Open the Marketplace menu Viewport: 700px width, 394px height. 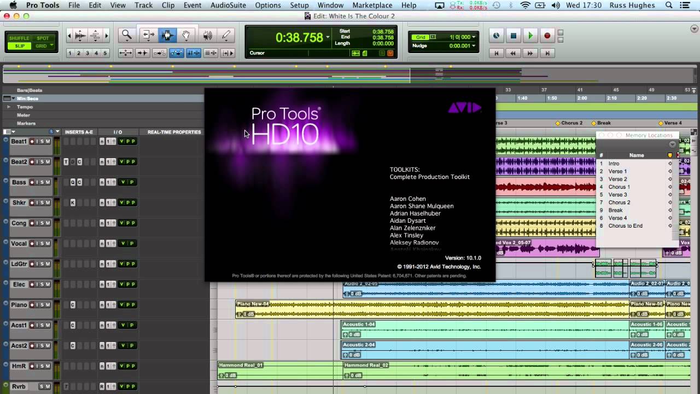click(x=372, y=5)
